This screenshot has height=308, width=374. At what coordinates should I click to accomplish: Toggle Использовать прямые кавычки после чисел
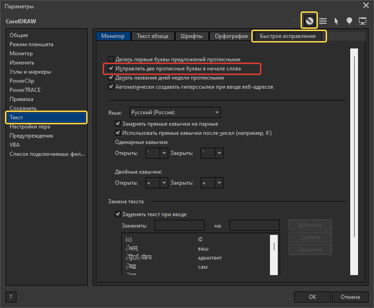118,133
